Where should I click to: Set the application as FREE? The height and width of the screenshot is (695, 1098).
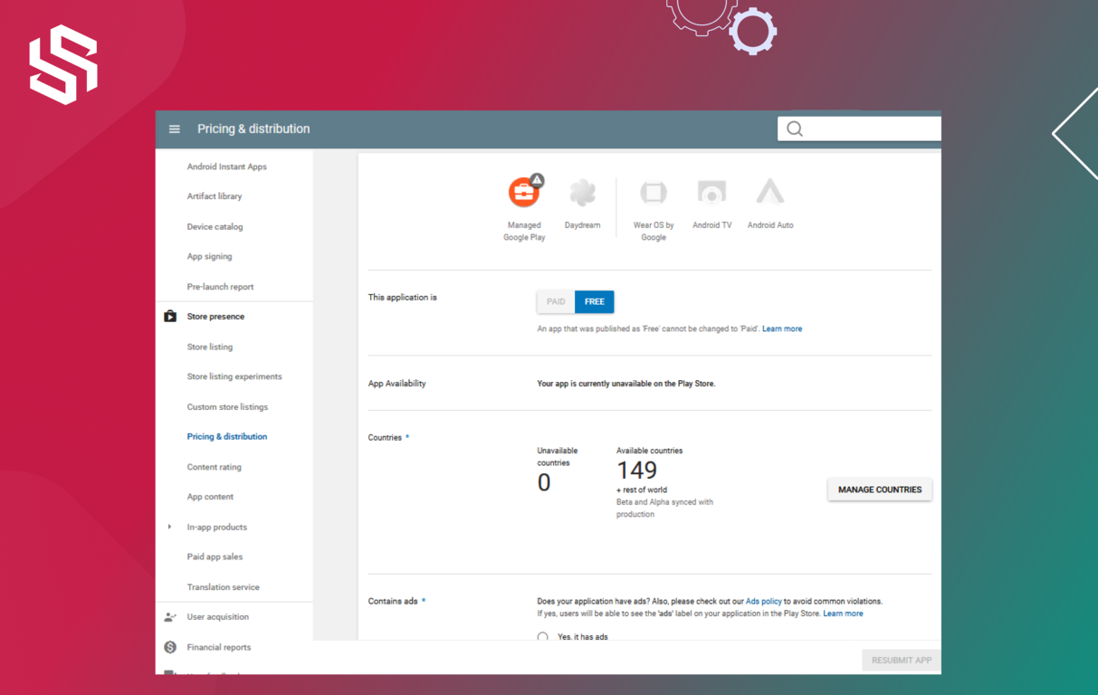point(595,301)
